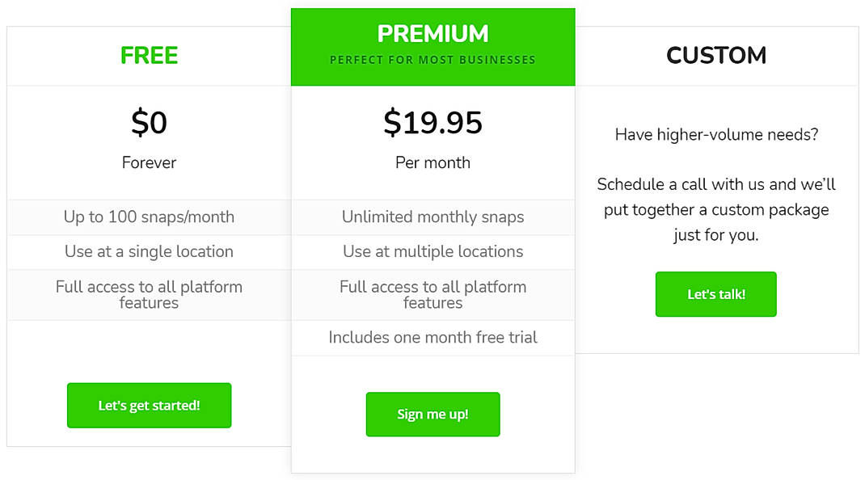Click the "Forever" label under $0

pyautogui.click(x=149, y=162)
